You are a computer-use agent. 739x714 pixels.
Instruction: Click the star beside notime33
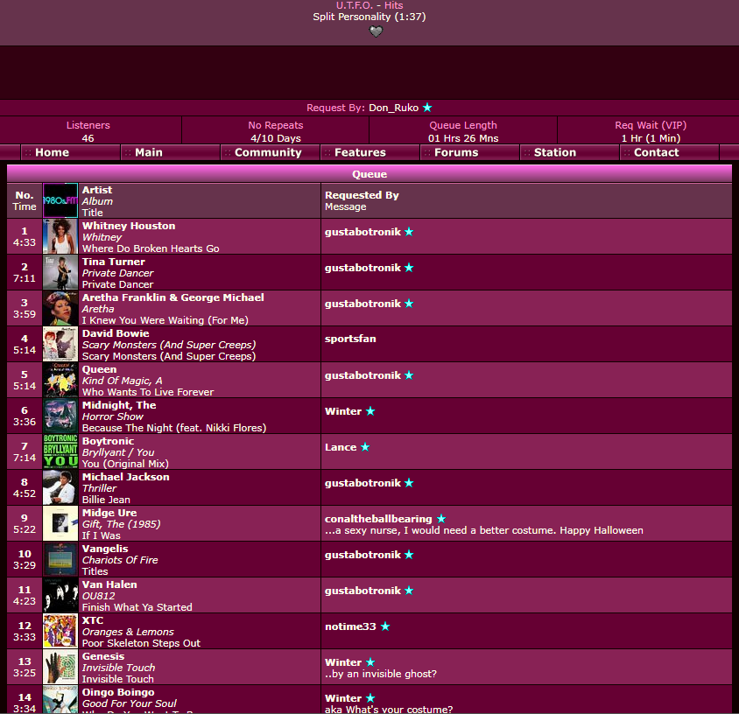[x=385, y=626]
